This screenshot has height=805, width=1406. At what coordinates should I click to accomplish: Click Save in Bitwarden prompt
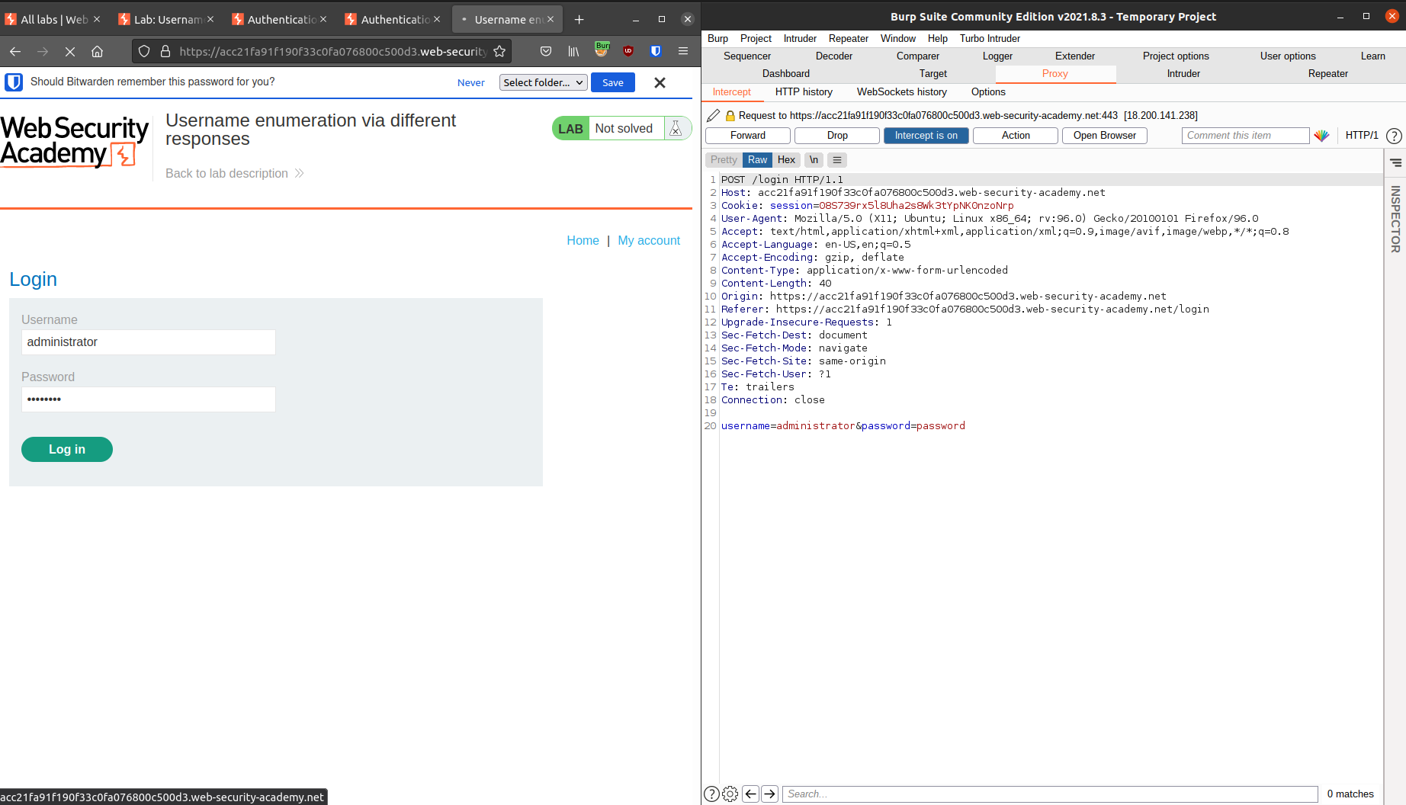(x=613, y=82)
